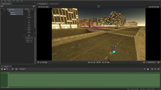Toggle timeline snap magnet icon
The image size is (161, 90).
coord(145,69)
